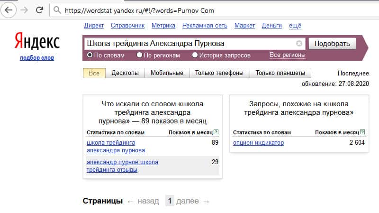Open the "Метрика" link in top navigation
The width and height of the screenshot is (379, 213).
tap(162, 26)
